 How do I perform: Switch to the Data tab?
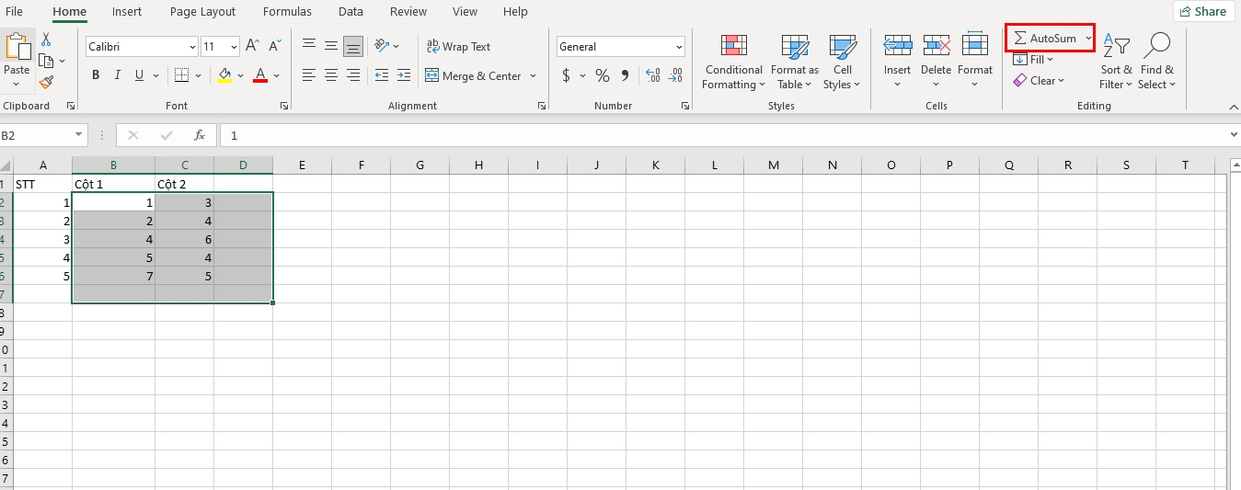click(x=350, y=12)
